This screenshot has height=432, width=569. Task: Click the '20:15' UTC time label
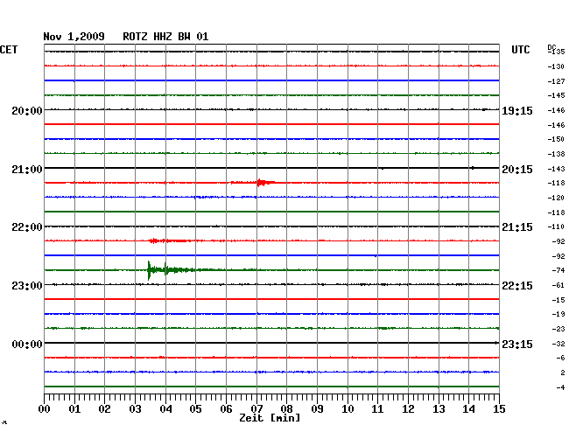point(517,170)
